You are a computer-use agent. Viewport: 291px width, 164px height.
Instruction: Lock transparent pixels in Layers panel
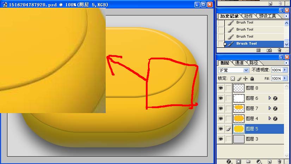233,79
